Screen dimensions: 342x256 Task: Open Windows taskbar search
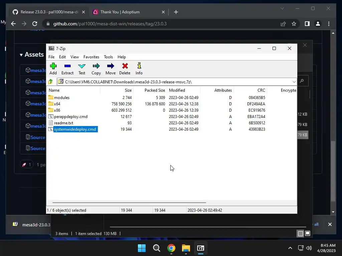tap(156, 248)
